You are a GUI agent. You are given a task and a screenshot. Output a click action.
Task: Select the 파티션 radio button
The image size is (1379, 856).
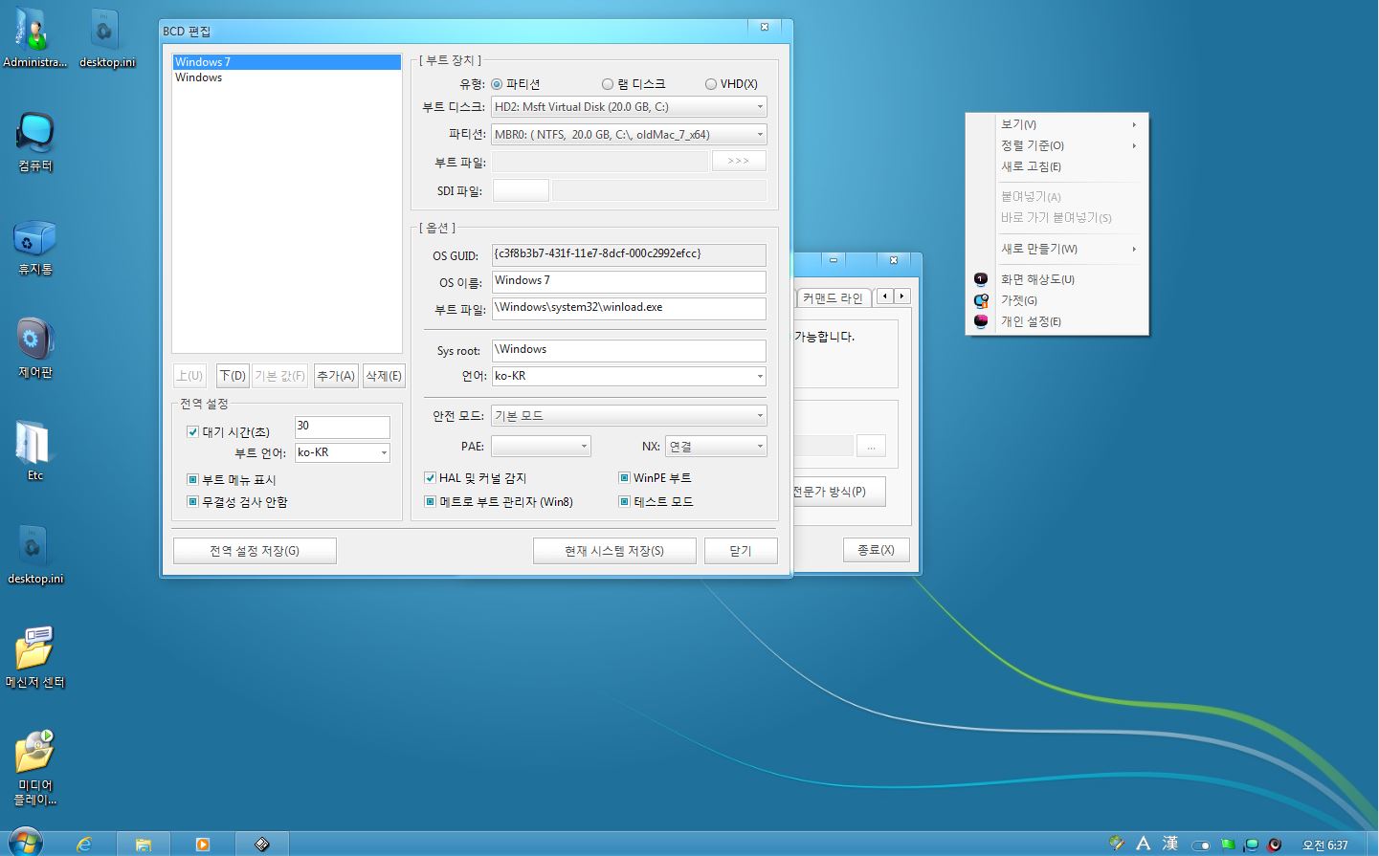pyautogui.click(x=497, y=84)
